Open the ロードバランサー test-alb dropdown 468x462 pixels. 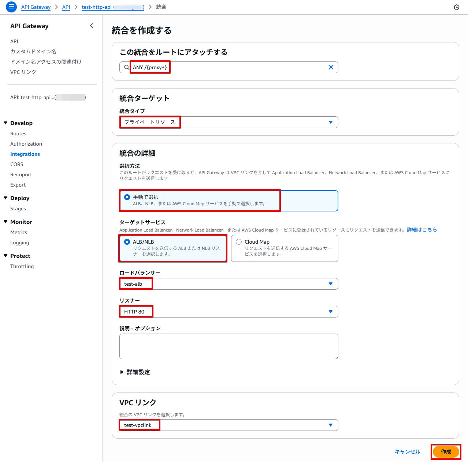[229, 284]
